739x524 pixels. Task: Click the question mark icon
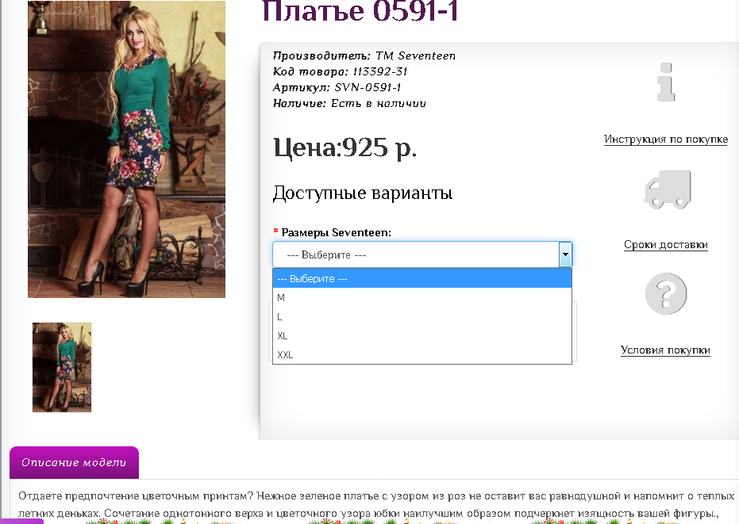click(665, 295)
